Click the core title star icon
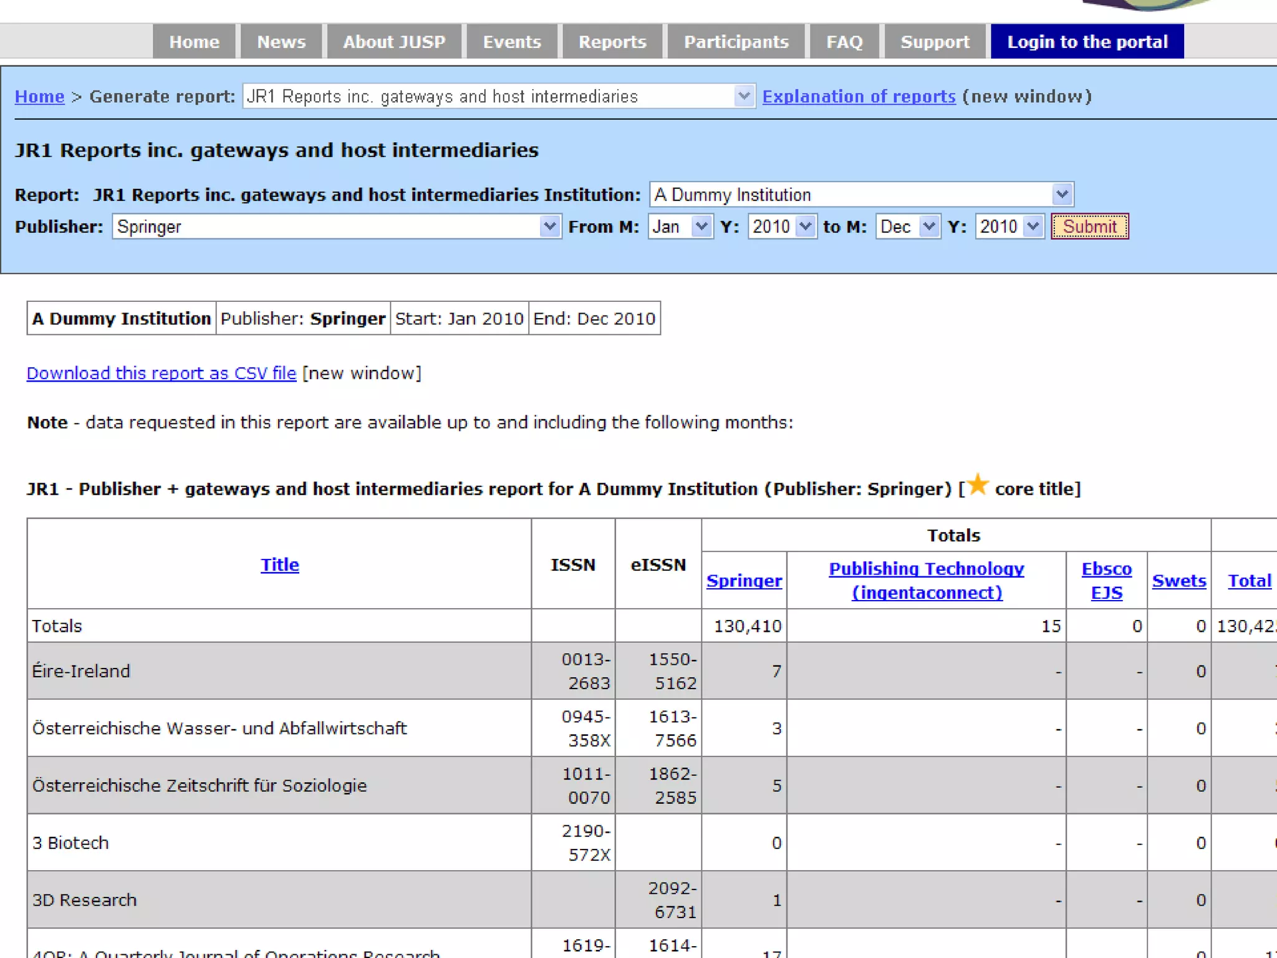1277x958 pixels. (x=978, y=484)
